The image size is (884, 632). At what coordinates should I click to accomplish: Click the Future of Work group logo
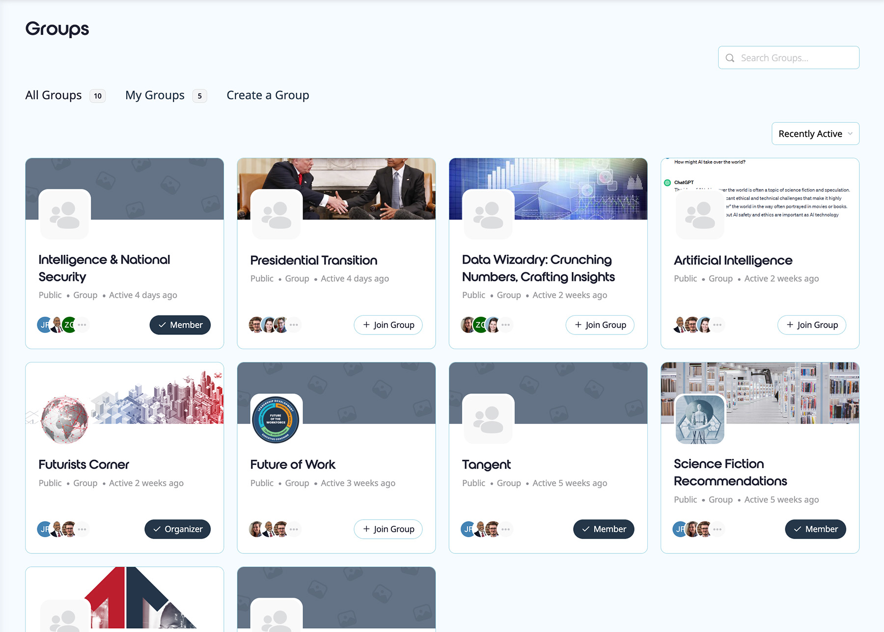click(x=276, y=419)
